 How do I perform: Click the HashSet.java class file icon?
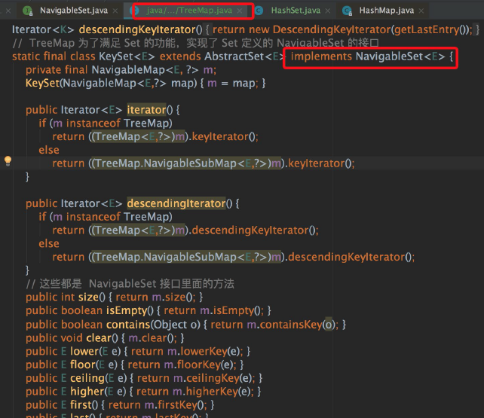pyautogui.click(x=259, y=11)
